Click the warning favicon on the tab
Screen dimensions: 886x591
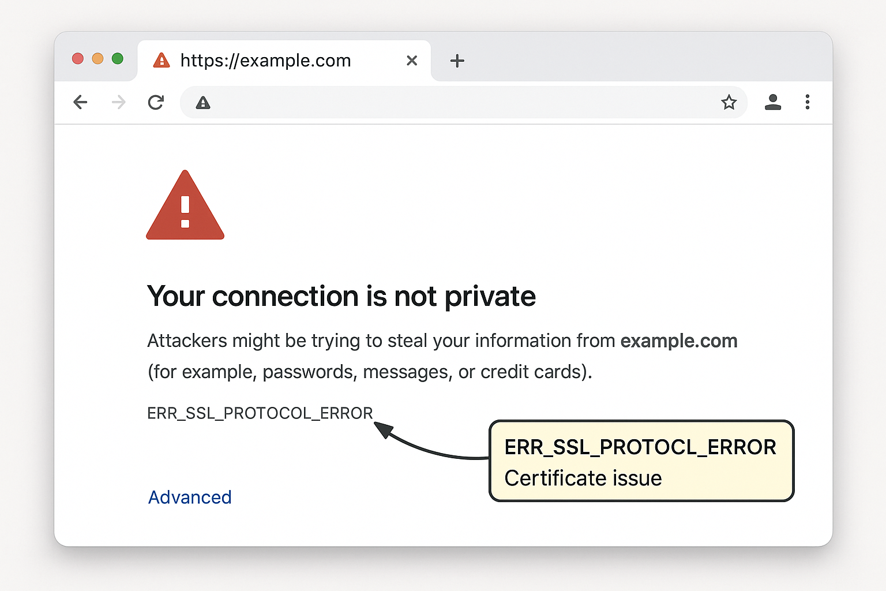pyautogui.click(x=162, y=60)
